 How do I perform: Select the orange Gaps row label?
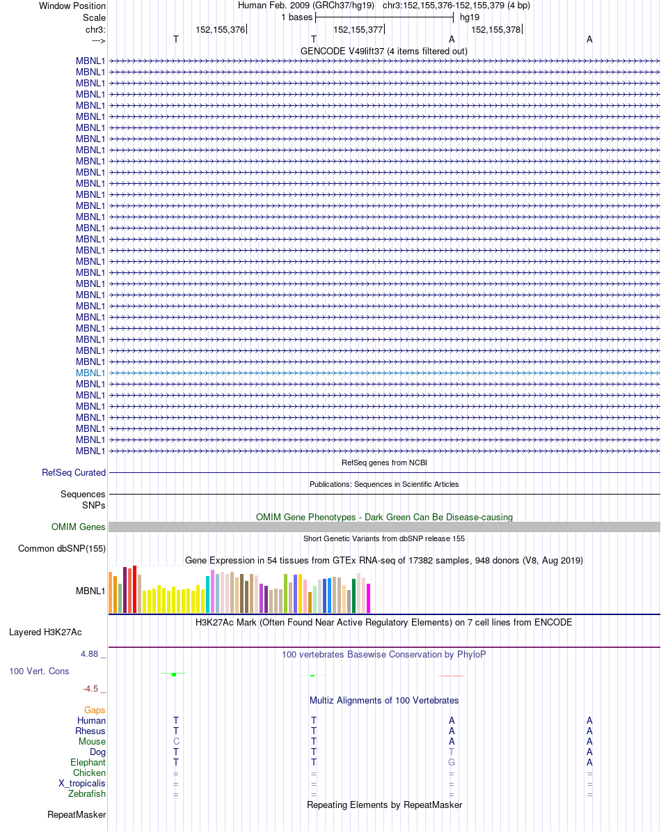coord(95,710)
